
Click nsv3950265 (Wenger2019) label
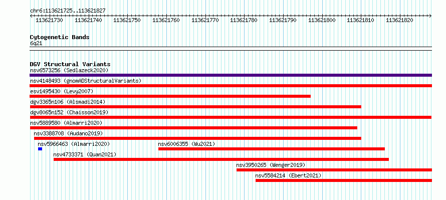click(x=271, y=165)
